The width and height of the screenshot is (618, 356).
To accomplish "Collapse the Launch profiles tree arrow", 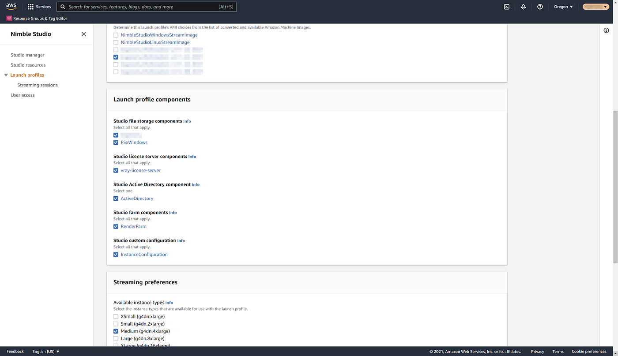I will [x=6, y=75].
